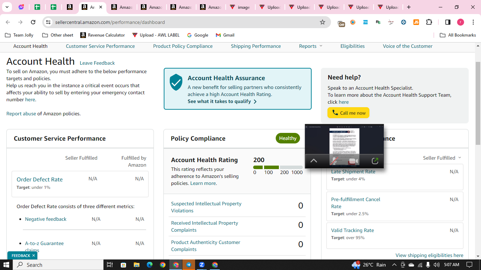This screenshot has height=270, width=481.
Task: Click View shipping eligibilities here
Action: (429, 255)
